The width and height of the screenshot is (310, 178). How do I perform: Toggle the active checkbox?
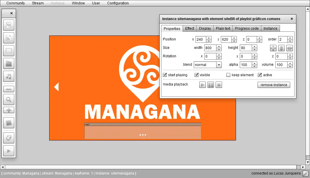(x=260, y=75)
